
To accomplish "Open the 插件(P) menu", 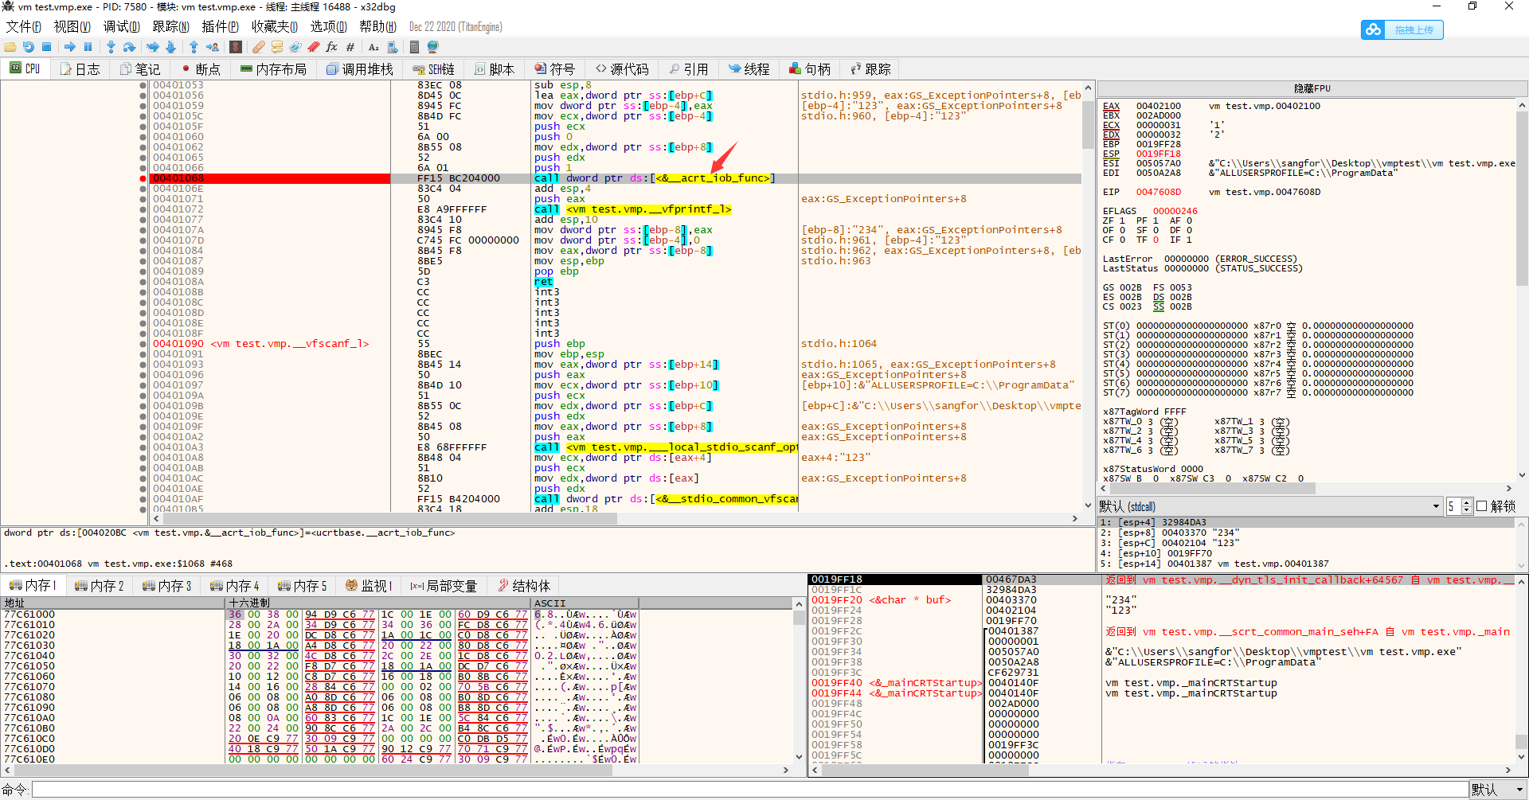I will pos(220,27).
